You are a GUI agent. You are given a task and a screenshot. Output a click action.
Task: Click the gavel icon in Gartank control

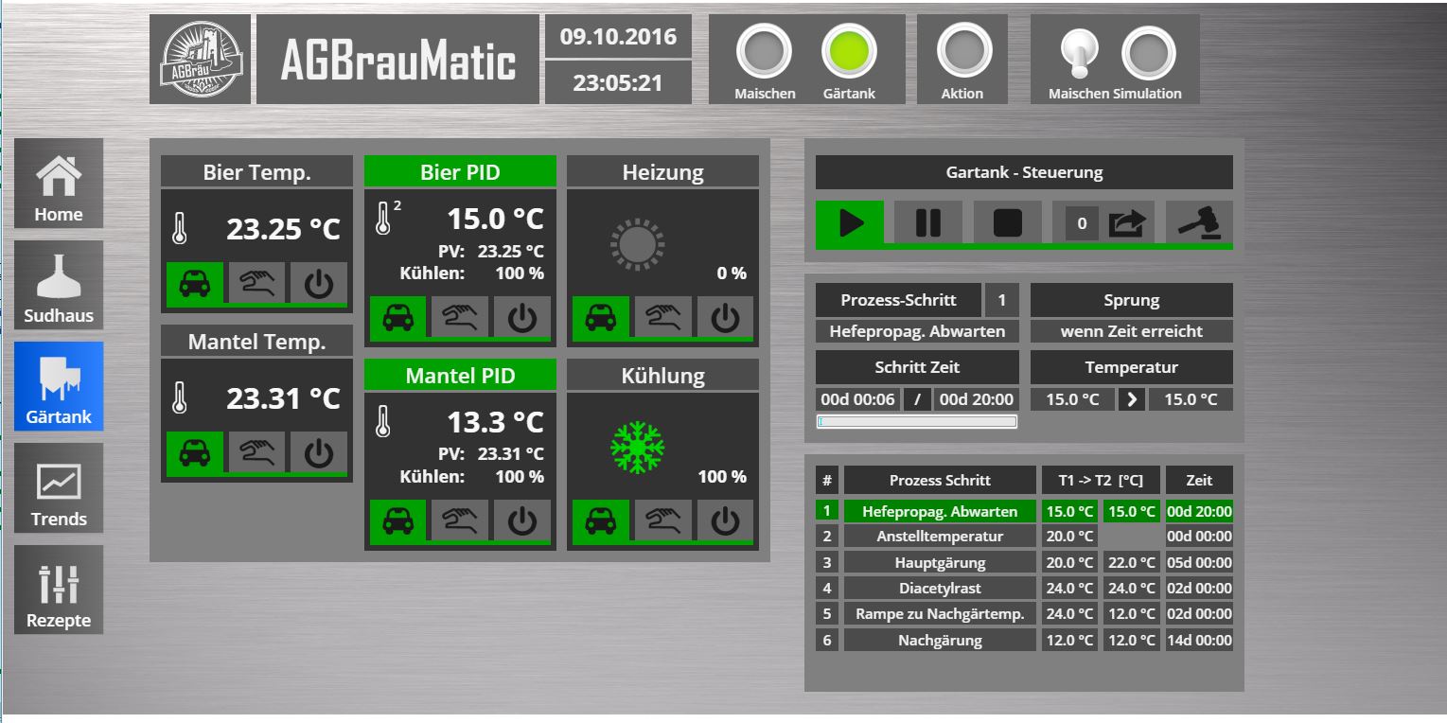coord(1199,223)
